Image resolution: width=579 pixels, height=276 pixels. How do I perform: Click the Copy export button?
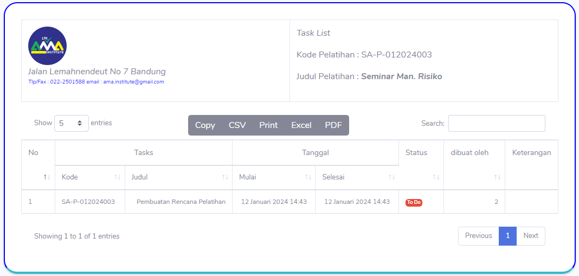[205, 125]
